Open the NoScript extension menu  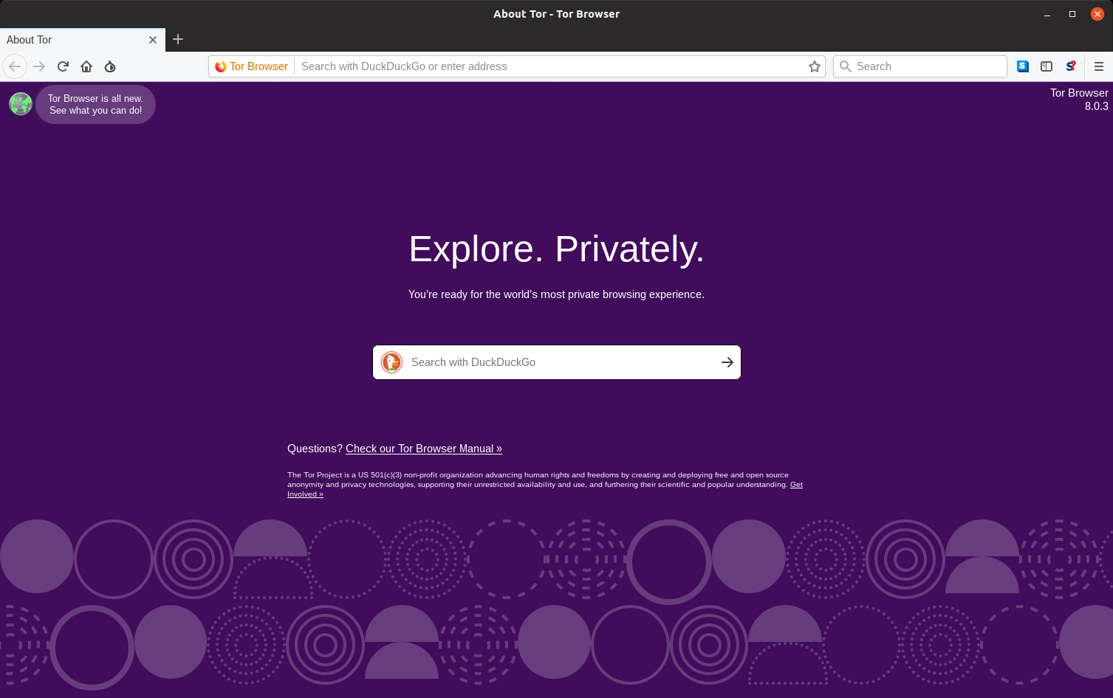110,66
